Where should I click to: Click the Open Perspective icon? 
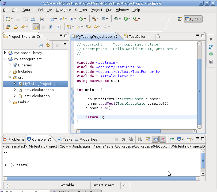(x=180, y=19)
